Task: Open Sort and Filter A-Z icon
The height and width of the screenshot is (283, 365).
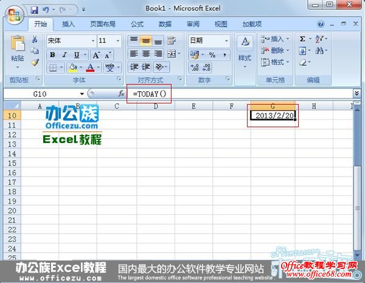Action: [319, 39]
